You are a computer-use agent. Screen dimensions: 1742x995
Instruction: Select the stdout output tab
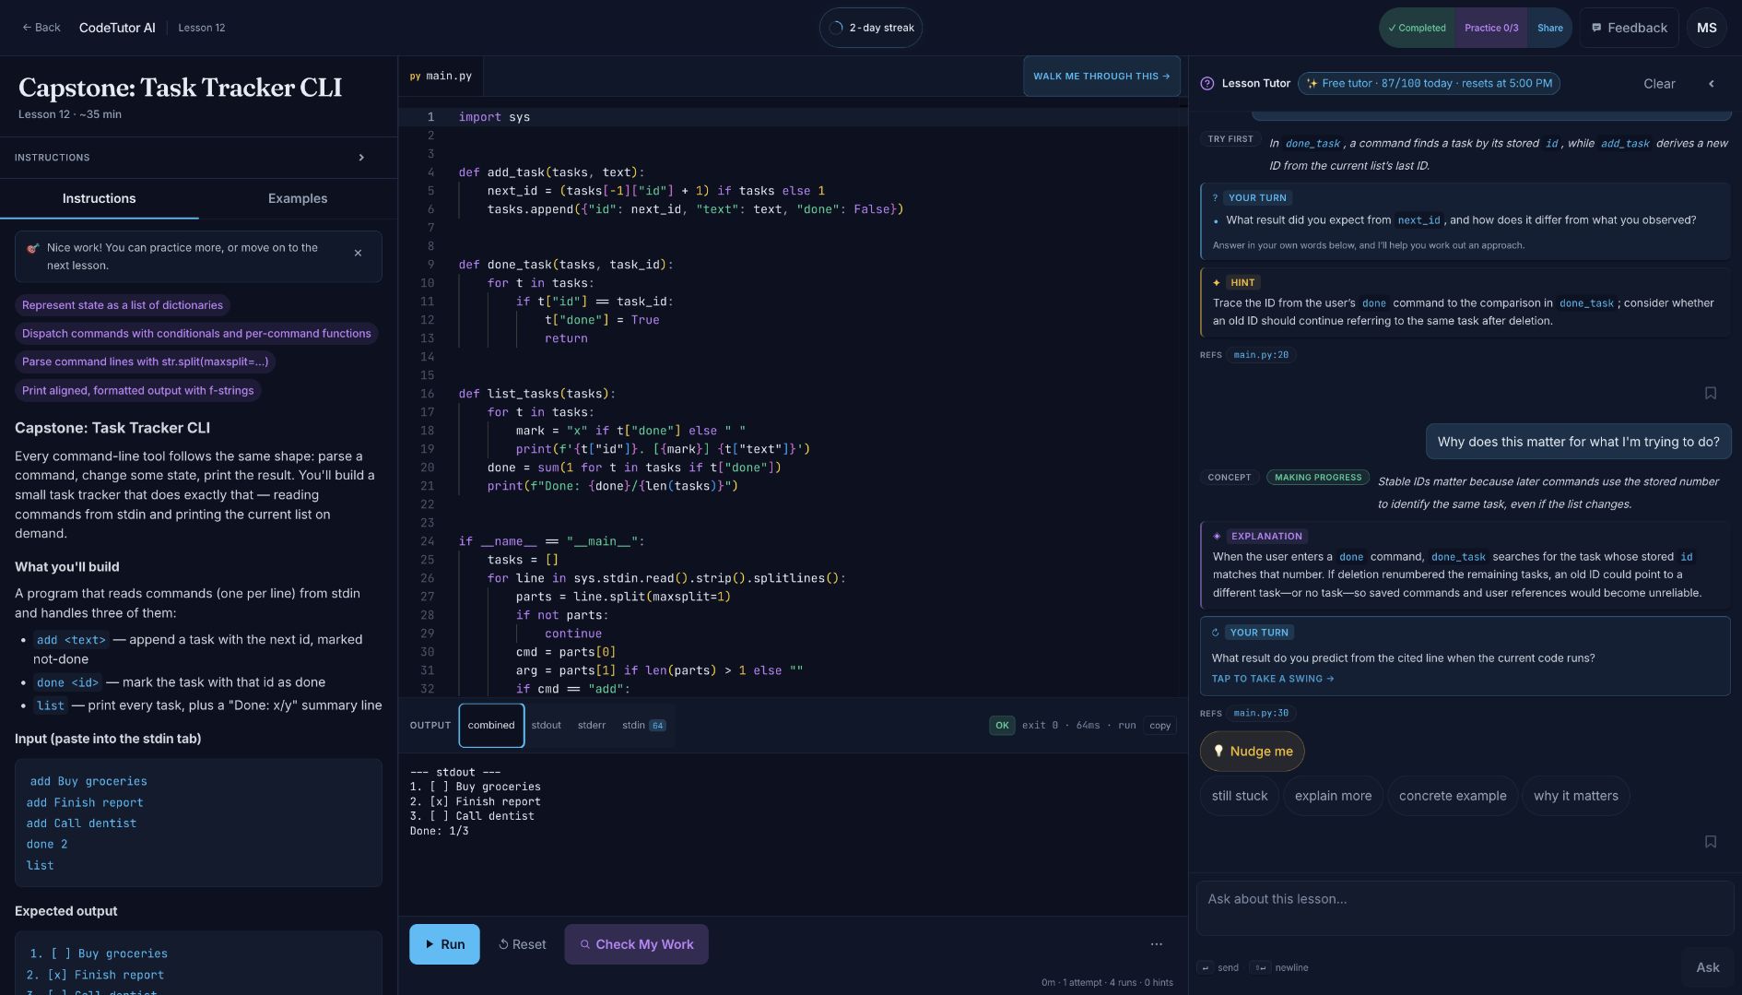(x=546, y=726)
